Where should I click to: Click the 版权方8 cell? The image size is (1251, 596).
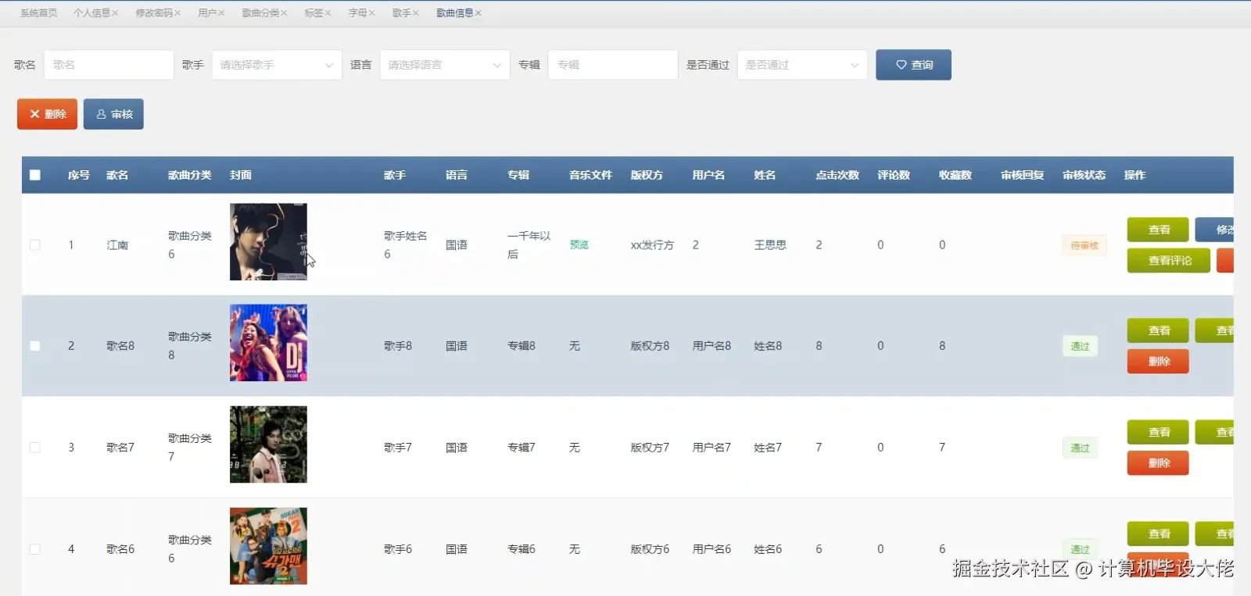pyautogui.click(x=650, y=346)
